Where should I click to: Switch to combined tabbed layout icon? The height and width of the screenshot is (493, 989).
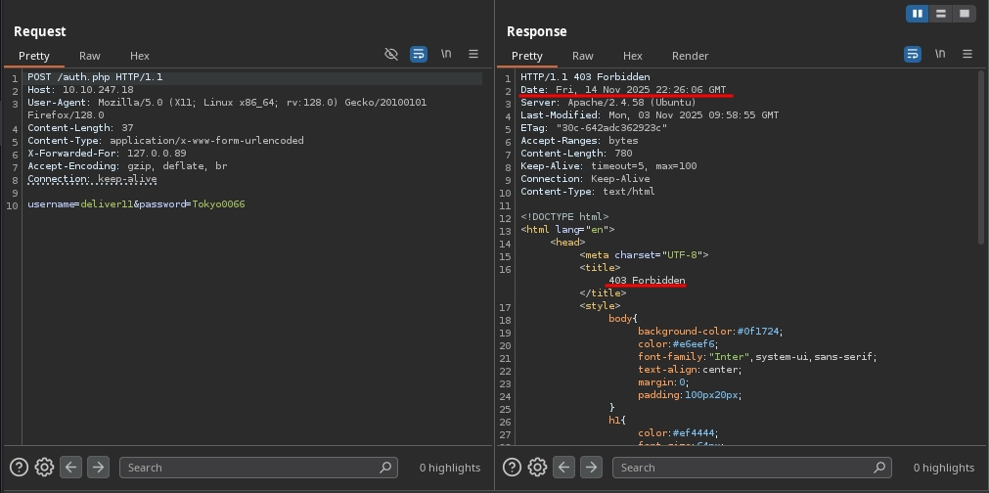(x=965, y=14)
